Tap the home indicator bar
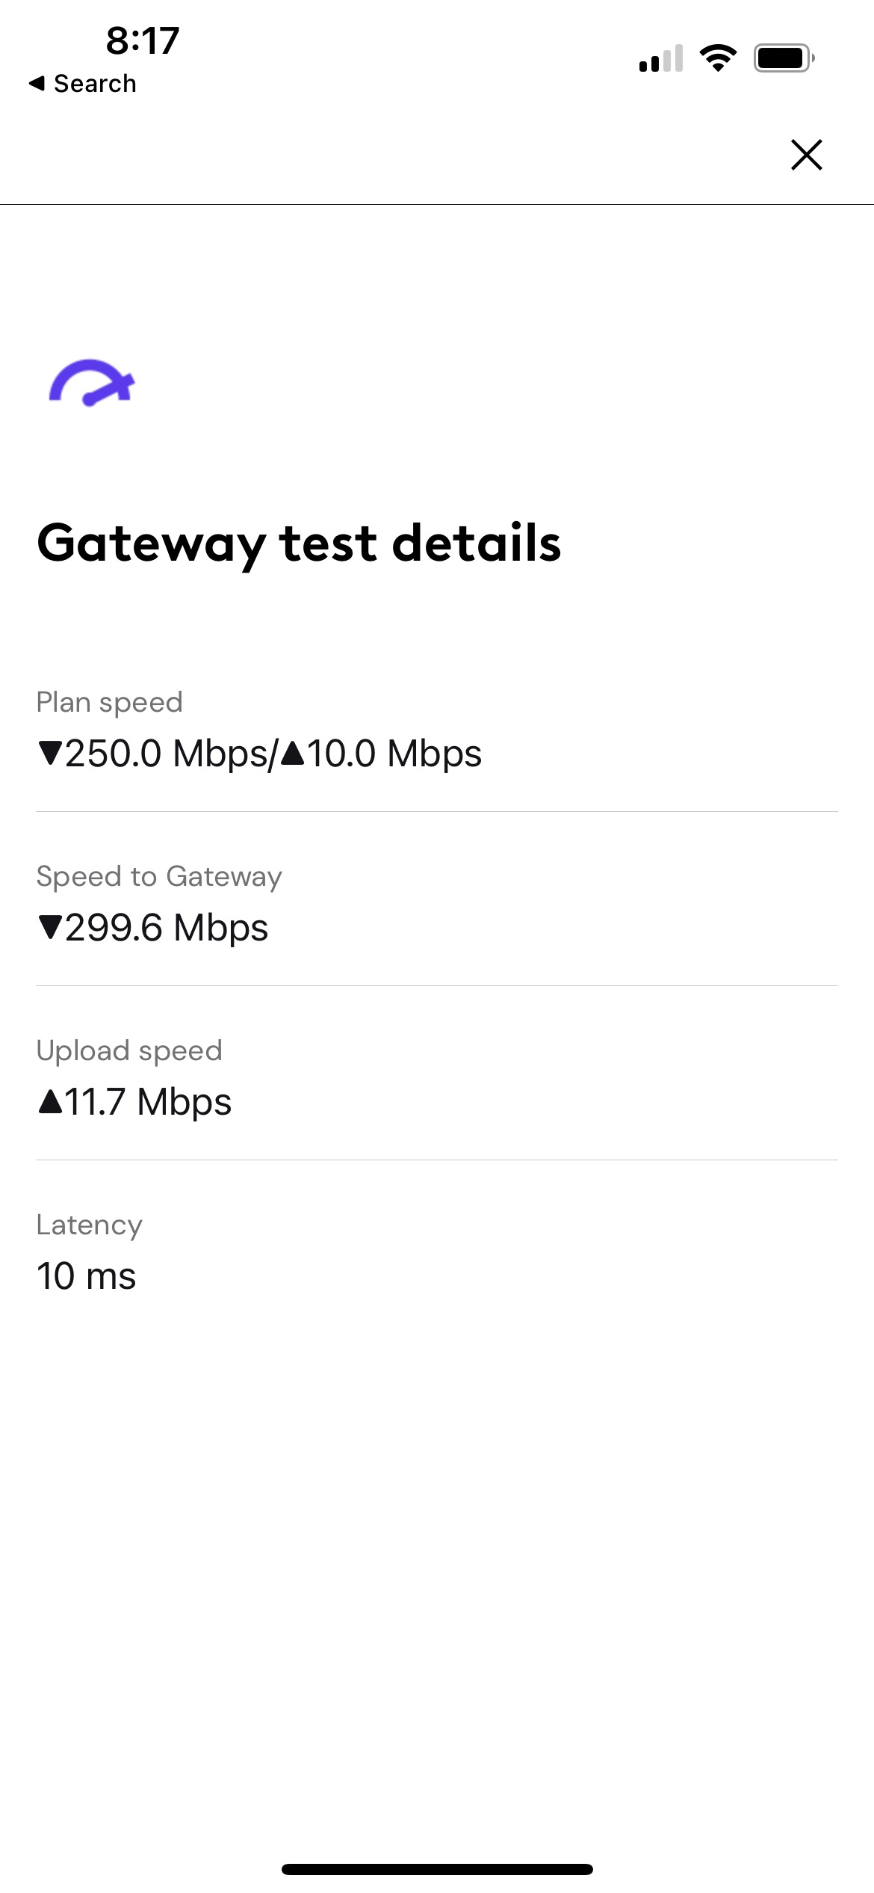This screenshot has width=874, height=1893. pyautogui.click(x=437, y=1869)
